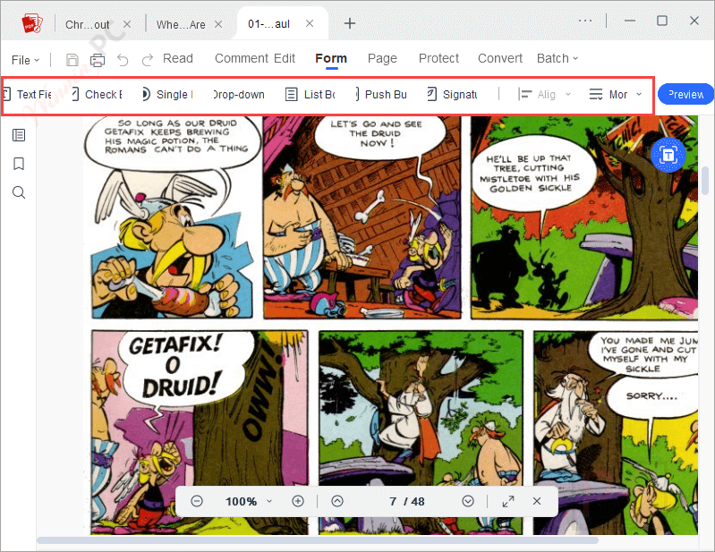Save the document with the floppy icon

pos(72,60)
